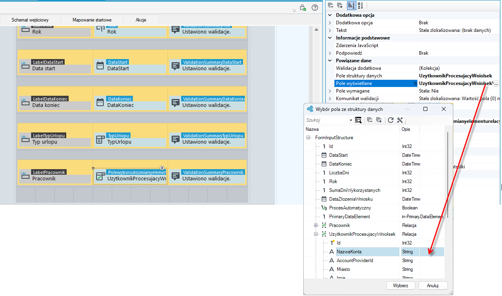Expand the Pracownik relation node

[316, 225]
